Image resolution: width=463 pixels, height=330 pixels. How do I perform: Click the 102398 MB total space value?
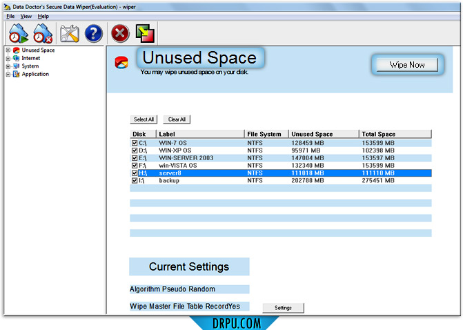tap(378, 151)
